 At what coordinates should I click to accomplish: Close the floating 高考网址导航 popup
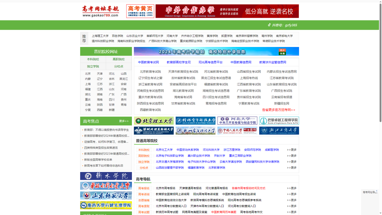click(x=376, y=191)
